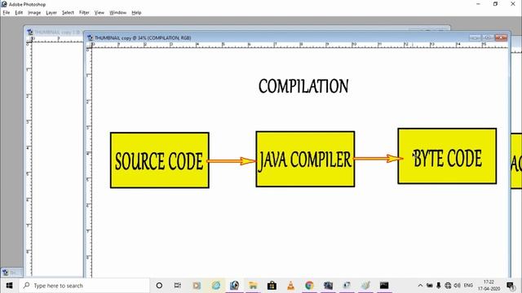Image resolution: width=522 pixels, height=293 pixels.
Task: Open the dark window icon right of Chrome in taskbar
Action: tap(328, 286)
